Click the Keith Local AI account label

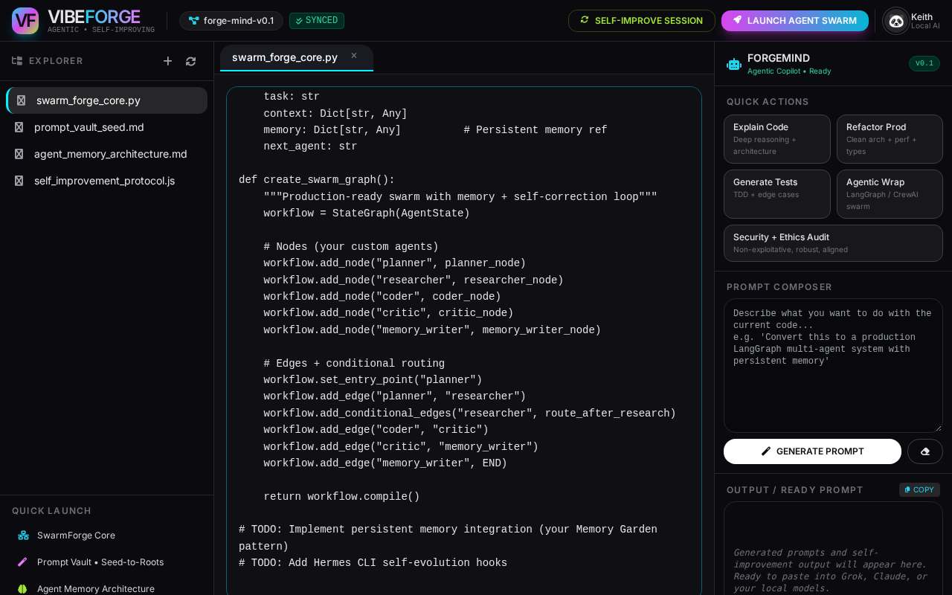point(925,21)
